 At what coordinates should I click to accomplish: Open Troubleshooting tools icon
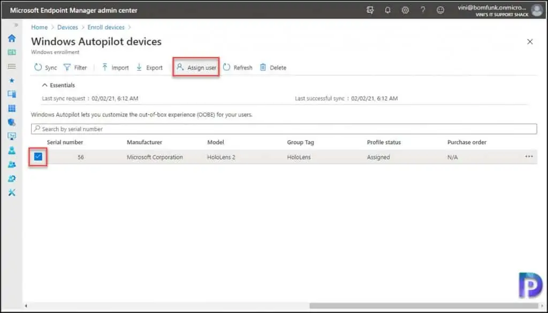(x=12, y=193)
